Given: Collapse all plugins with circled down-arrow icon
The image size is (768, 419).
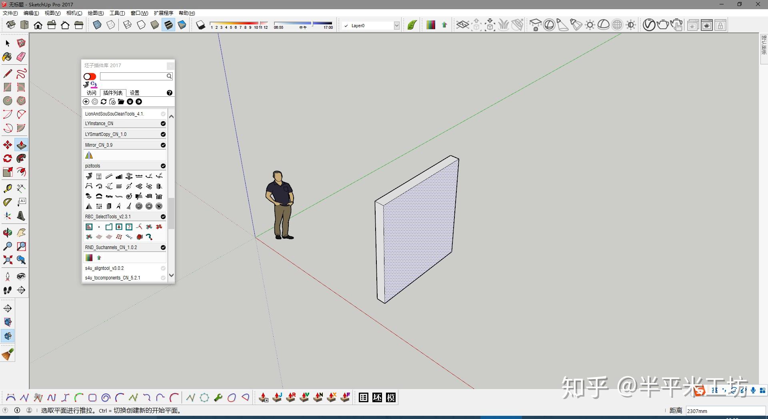Looking at the screenshot, I should [130, 102].
